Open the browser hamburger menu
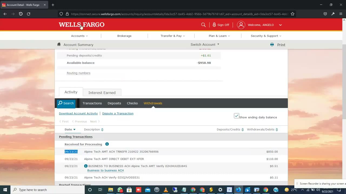This screenshot has height=194, width=346. click(x=341, y=14)
